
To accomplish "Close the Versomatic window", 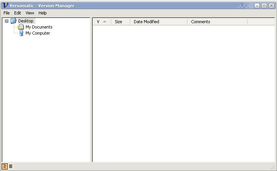I will point(271,6).
